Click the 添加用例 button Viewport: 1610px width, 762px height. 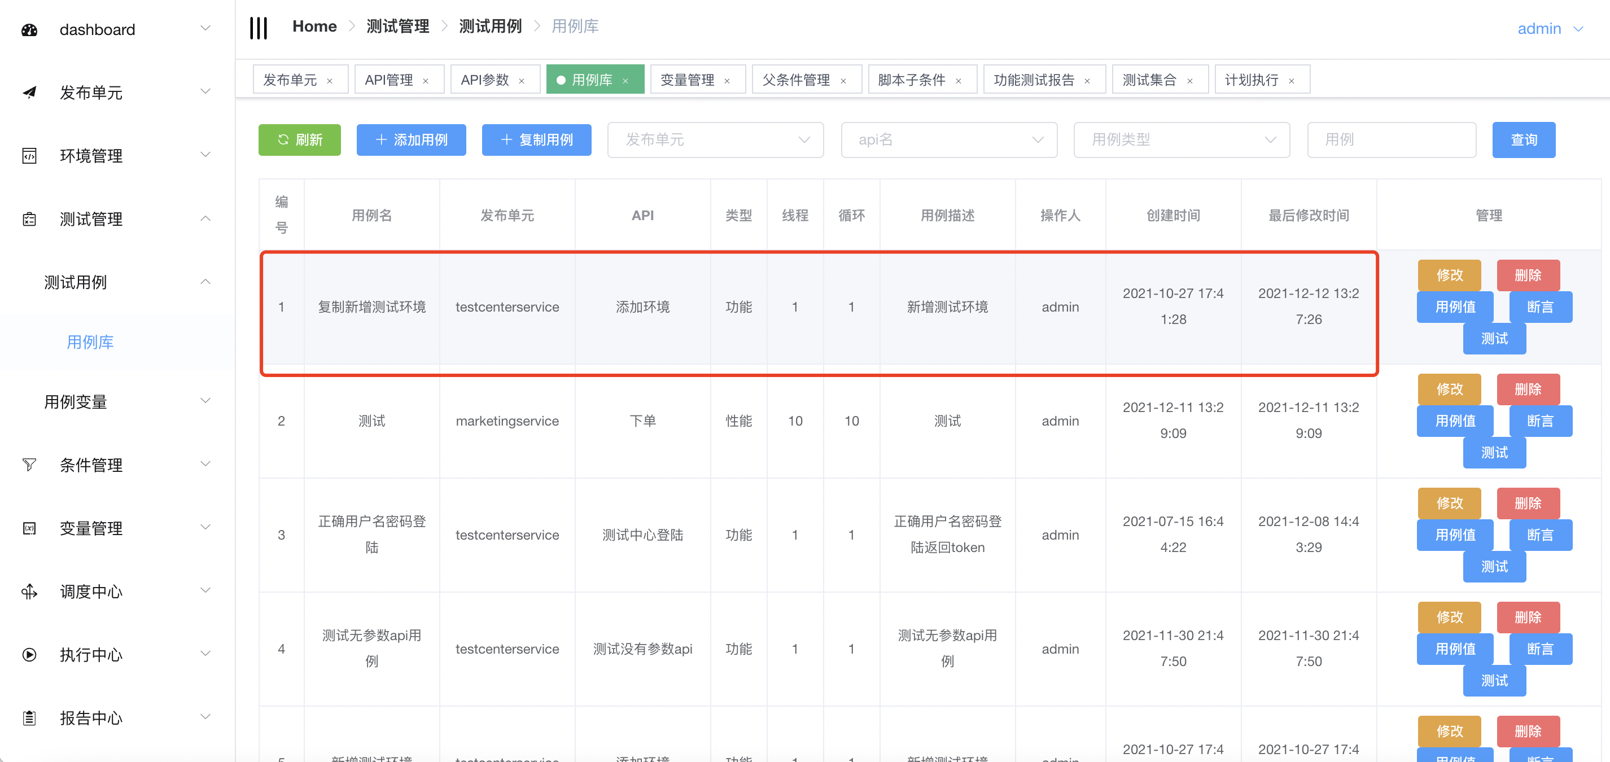point(410,140)
